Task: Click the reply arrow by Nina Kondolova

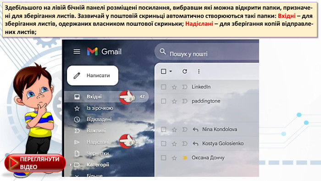Action: (195, 130)
